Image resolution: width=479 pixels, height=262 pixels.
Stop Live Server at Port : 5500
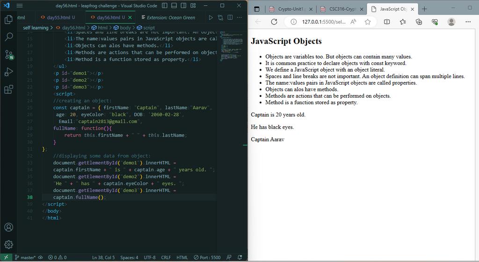[207, 257]
